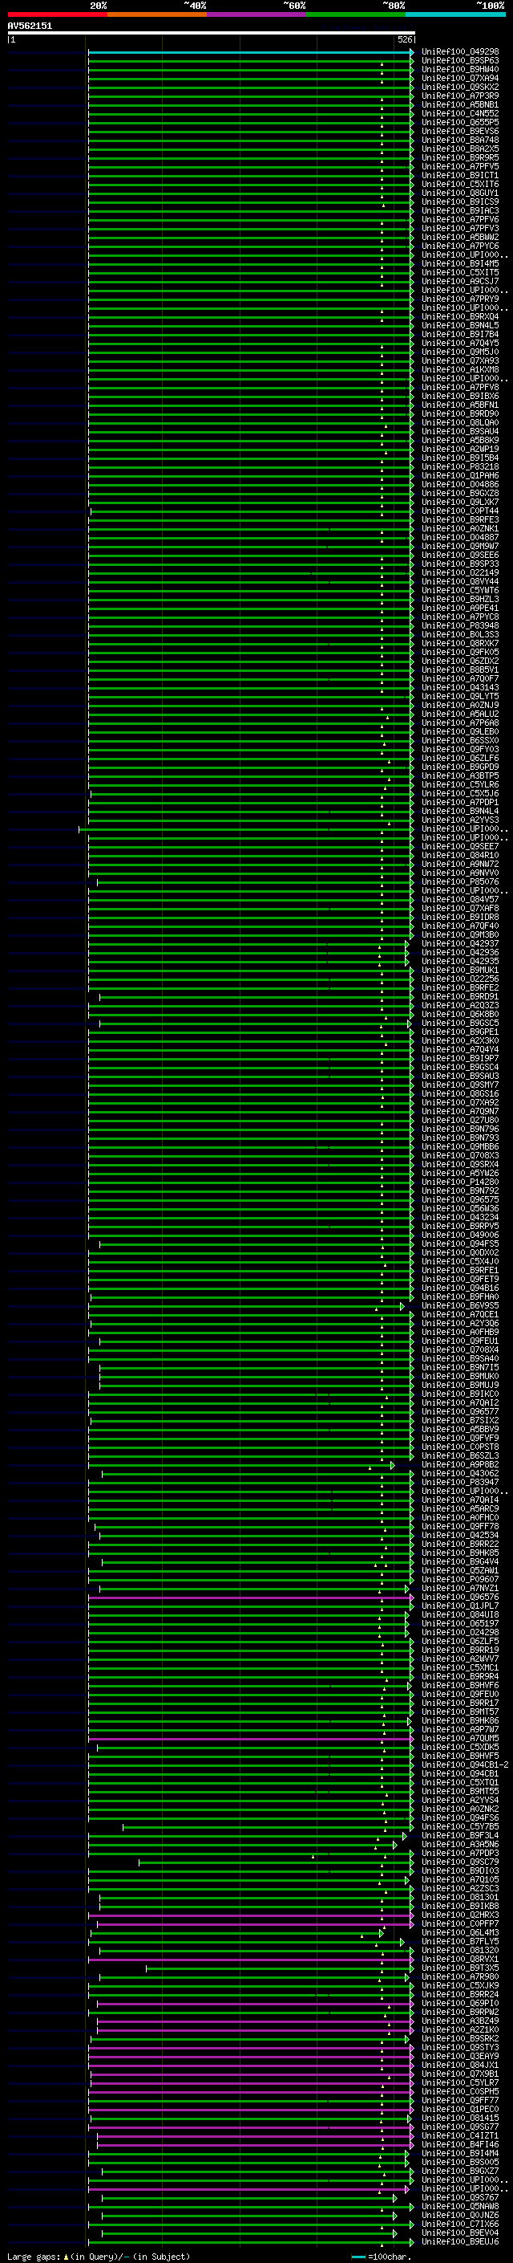Select the label UniRef100_B9GPE1

[460, 1032]
